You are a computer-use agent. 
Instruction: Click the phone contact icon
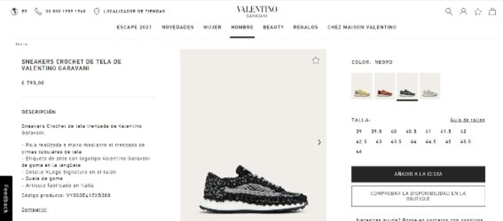38,11
